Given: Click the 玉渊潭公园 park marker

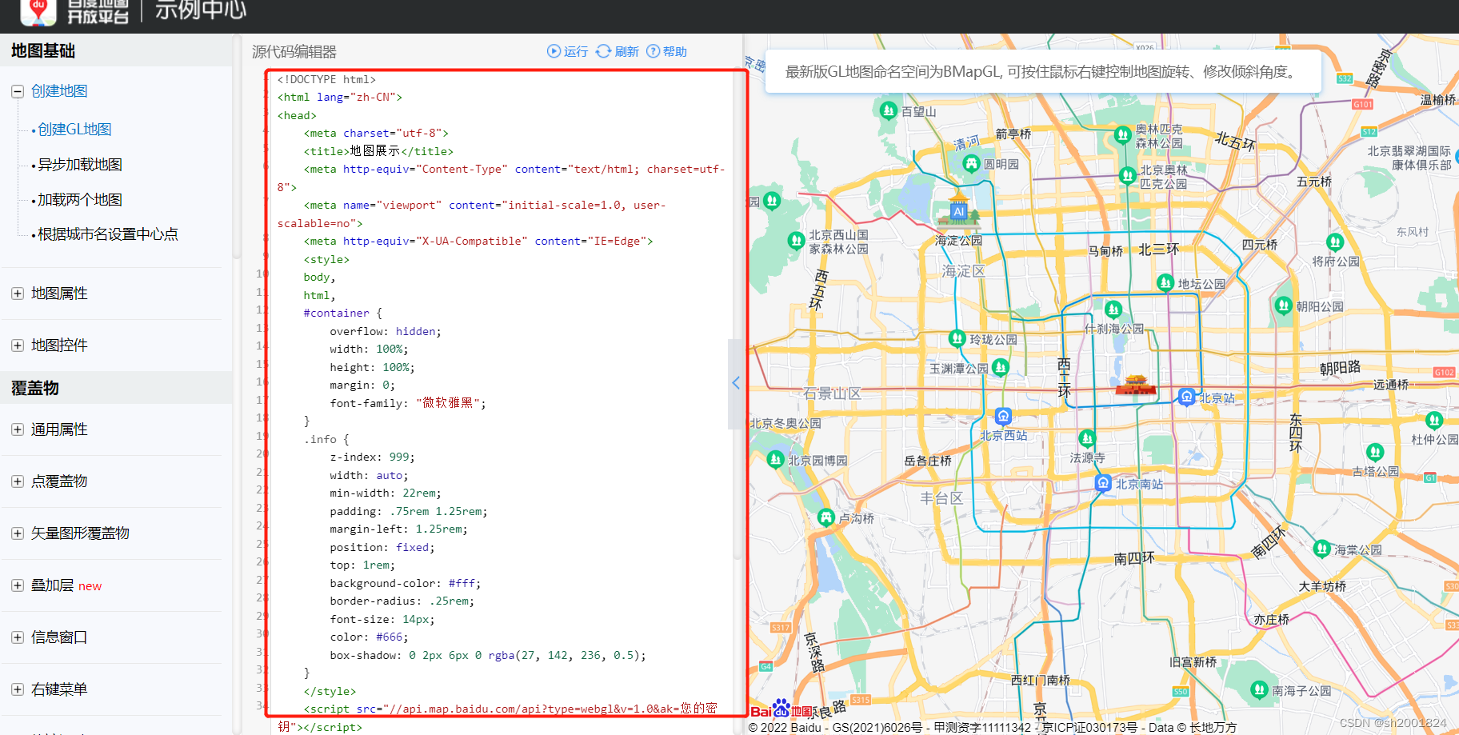Looking at the screenshot, I should coord(1001,367).
